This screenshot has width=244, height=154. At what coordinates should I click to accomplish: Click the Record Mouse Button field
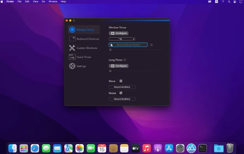click(128, 45)
